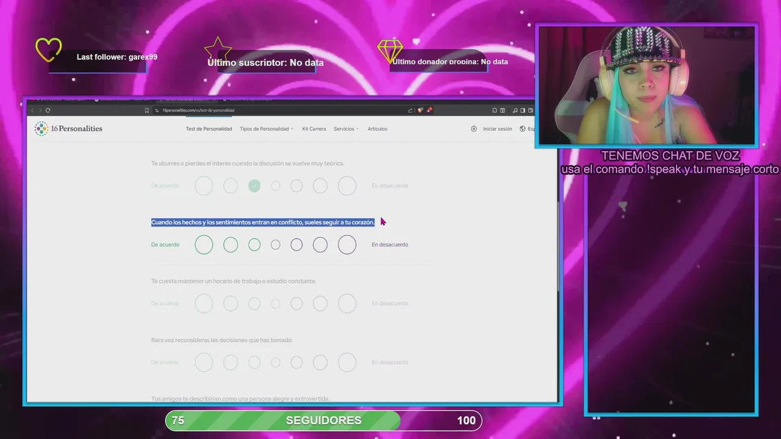Click question text 'Te aburres o pierdes el interés...'
Viewport: 781px width, 439px height.
(248, 163)
